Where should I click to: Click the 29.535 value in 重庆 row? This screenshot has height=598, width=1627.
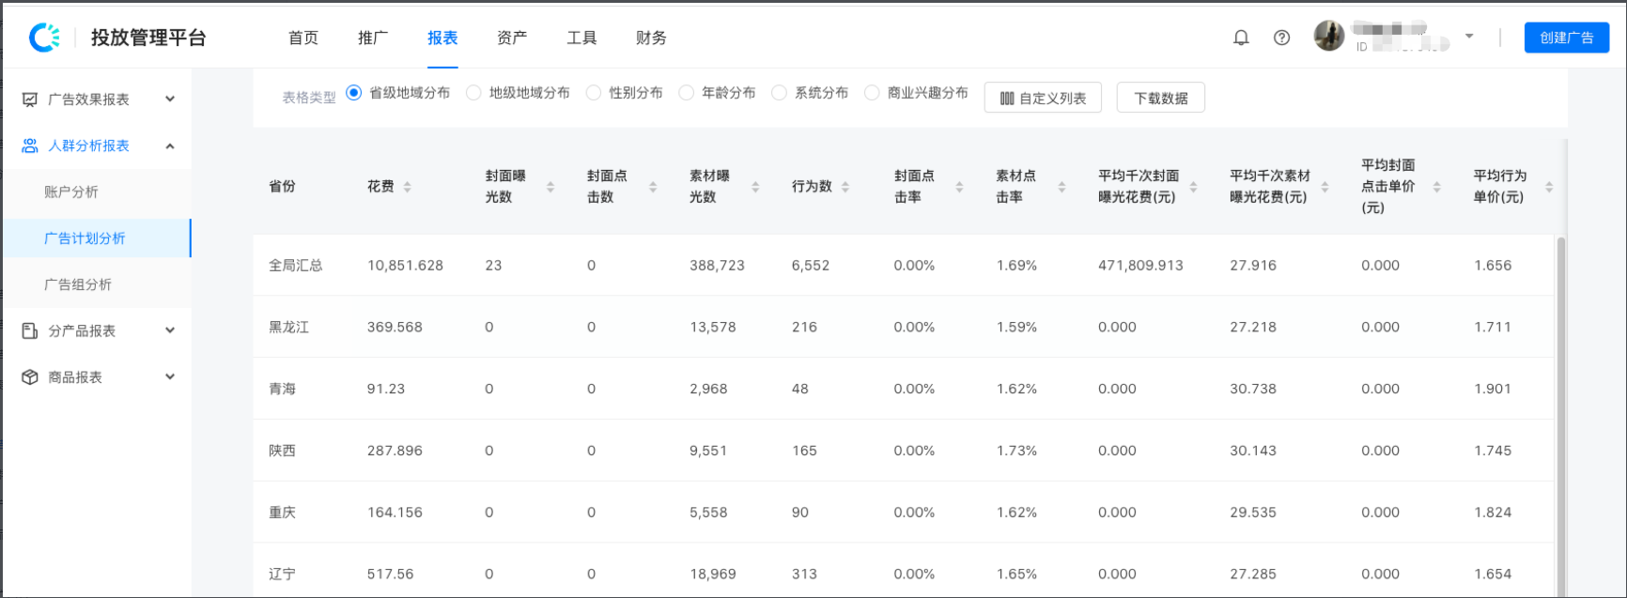(x=1253, y=513)
